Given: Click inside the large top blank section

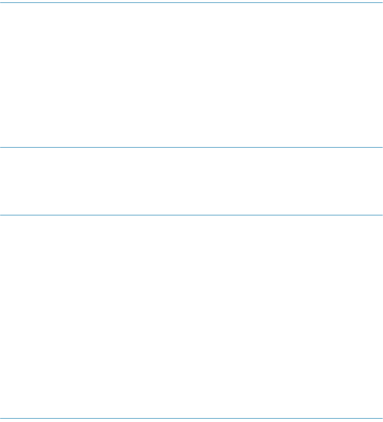Looking at the screenshot, I should click(191, 75).
